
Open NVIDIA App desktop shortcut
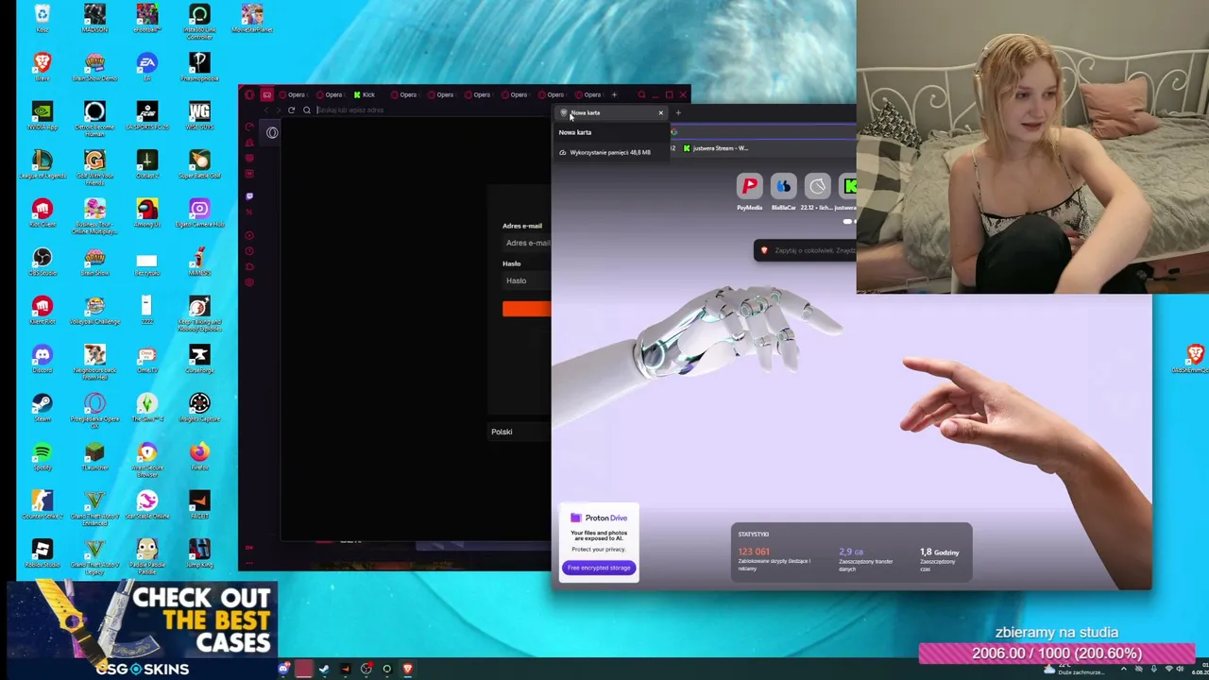(42, 116)
